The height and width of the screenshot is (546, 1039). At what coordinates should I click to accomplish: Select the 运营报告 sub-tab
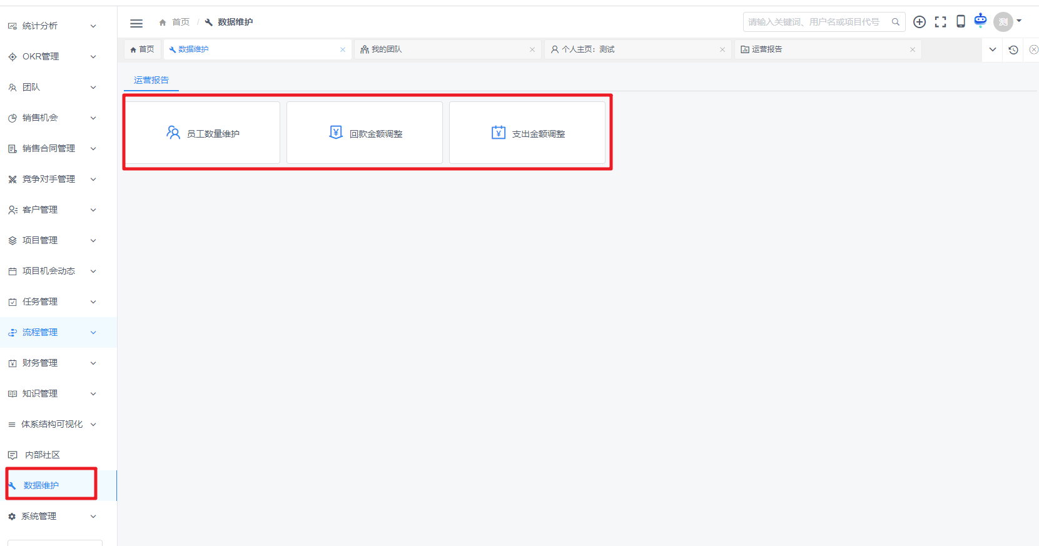[x=151, y=80]
